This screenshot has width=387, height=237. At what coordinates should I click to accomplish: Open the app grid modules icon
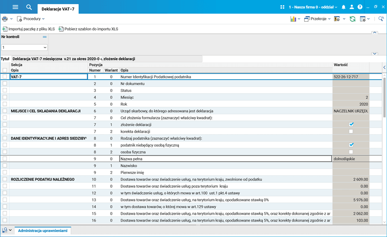[x=282, y=7]
